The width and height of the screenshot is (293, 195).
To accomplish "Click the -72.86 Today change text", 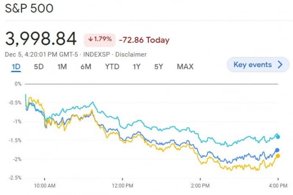I will coord(144,40).
